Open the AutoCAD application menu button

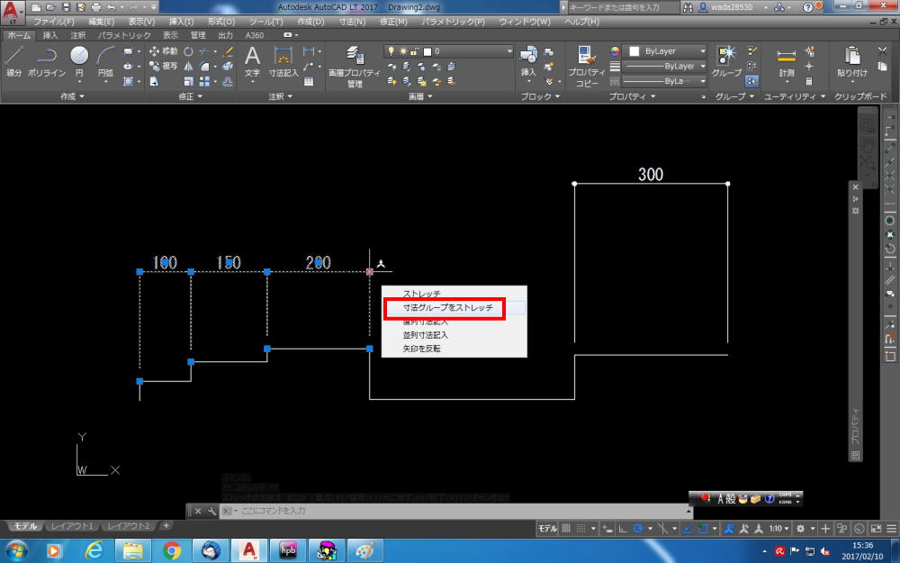coord(12,12)
